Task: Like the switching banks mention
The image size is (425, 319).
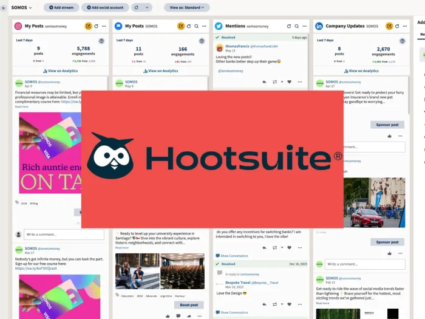Action: tap(289, 248)
